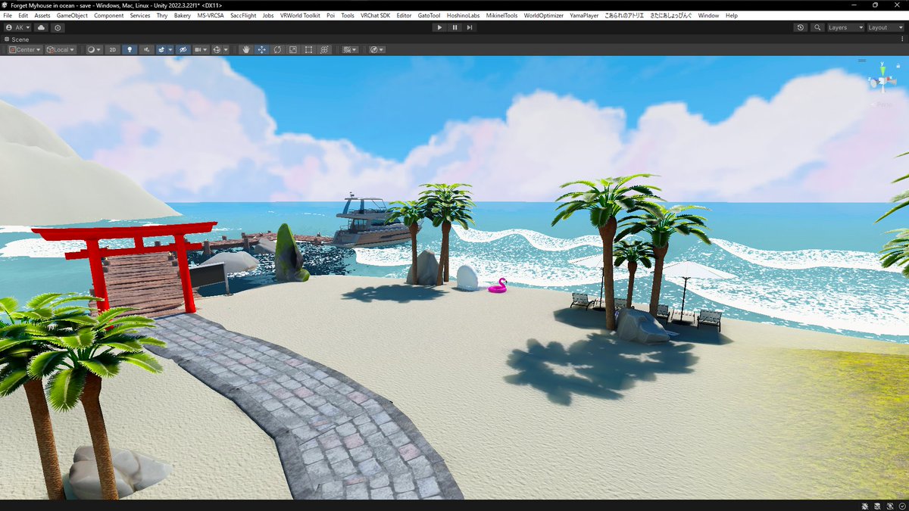Step forward one frame

coord(470,27)
